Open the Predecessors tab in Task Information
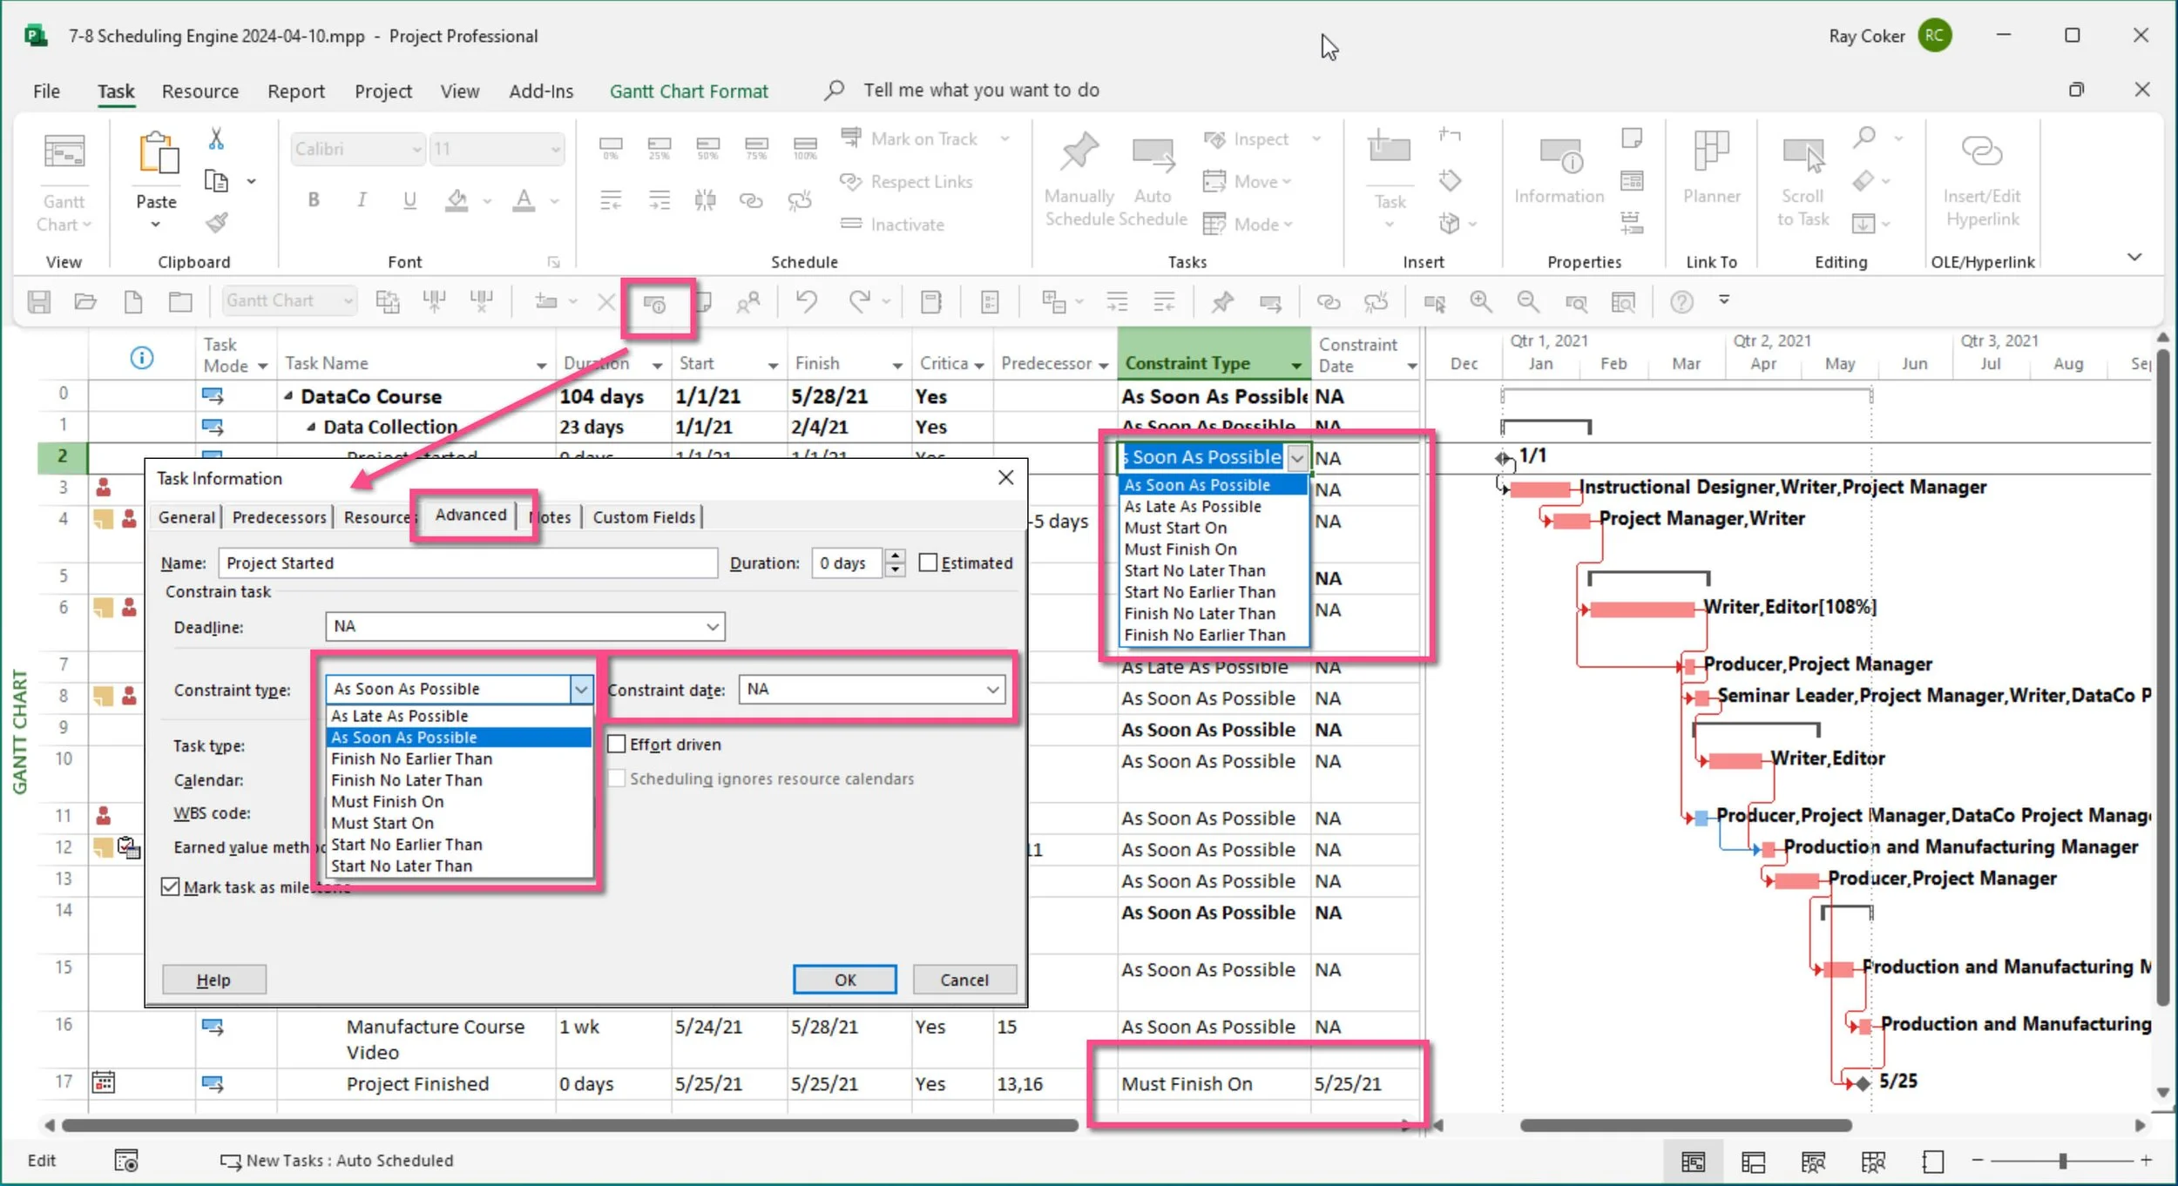 [279, 516]
